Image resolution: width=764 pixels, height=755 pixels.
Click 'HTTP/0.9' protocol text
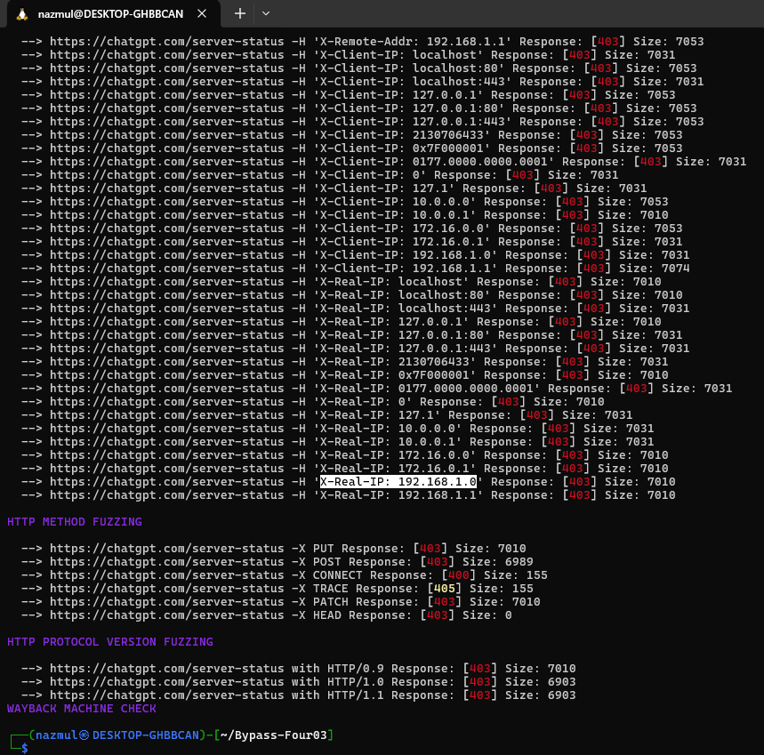355,669
